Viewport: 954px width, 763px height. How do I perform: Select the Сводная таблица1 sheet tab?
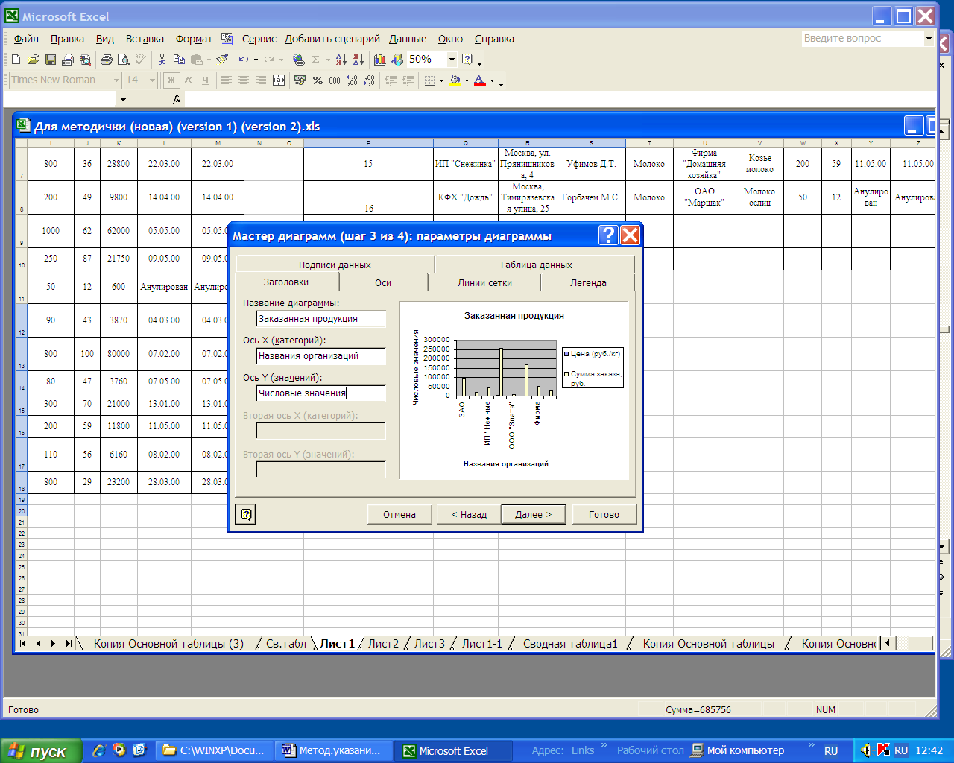(570, 644)
